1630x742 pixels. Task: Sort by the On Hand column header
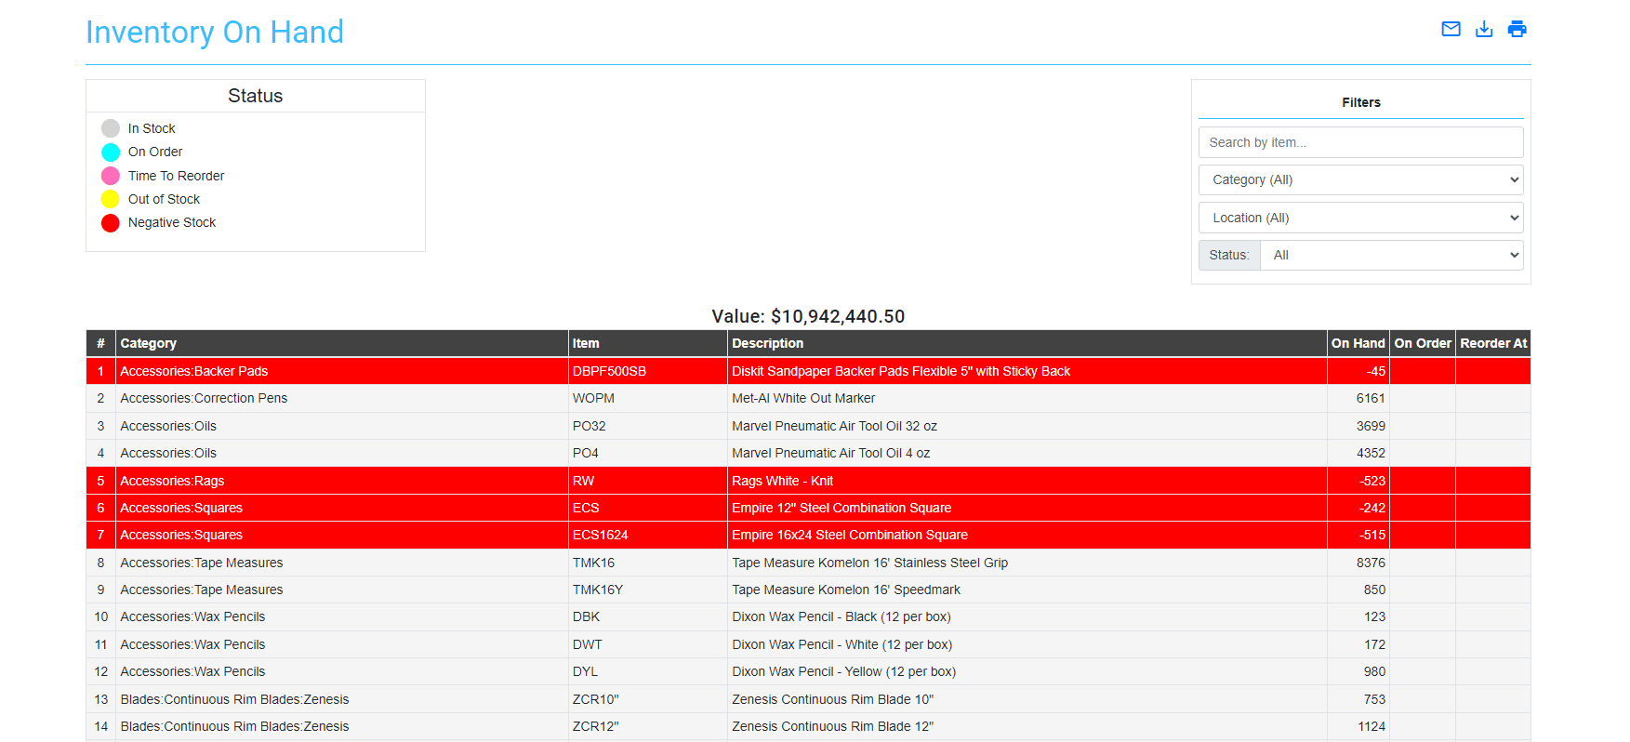(x=1358, y=343)
